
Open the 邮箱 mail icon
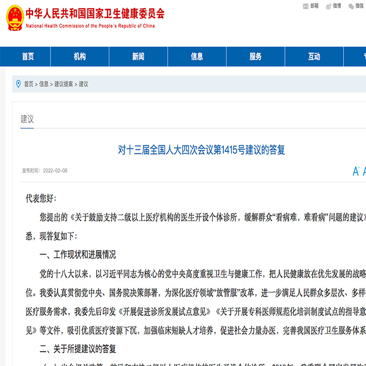click(305, 6)
